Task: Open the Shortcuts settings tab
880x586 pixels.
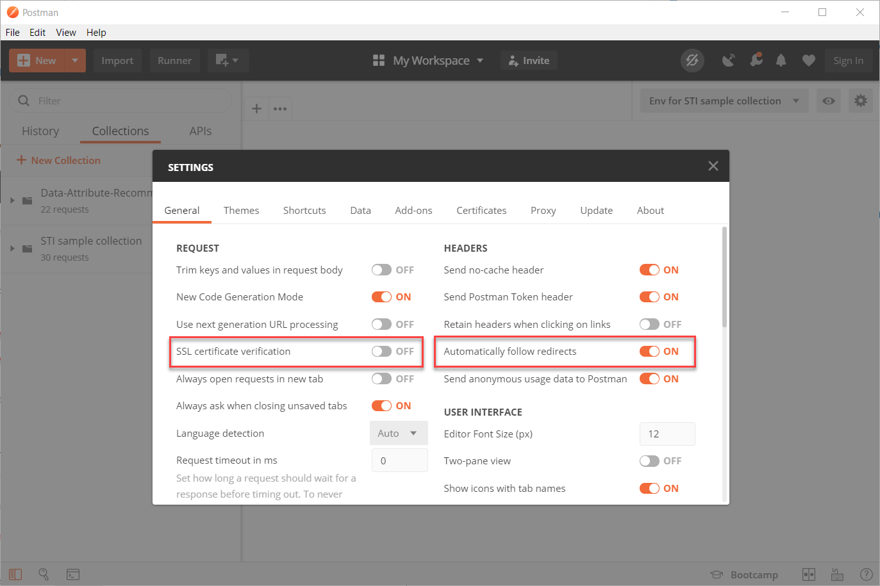Action: (x=304, y=210)
